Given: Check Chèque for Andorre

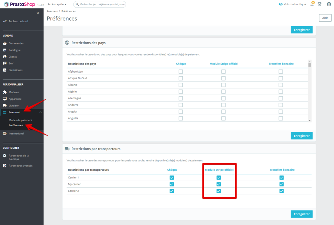Looking at the screenshot, I should 181,105.
